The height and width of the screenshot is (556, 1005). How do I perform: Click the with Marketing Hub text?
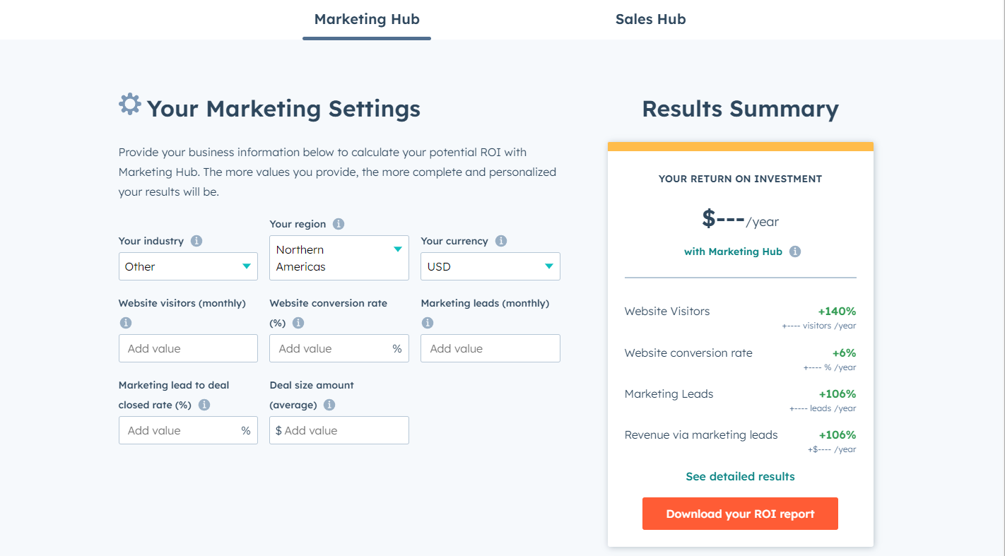point(733,252)
